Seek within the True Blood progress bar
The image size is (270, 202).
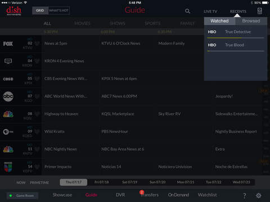point(236,51)
